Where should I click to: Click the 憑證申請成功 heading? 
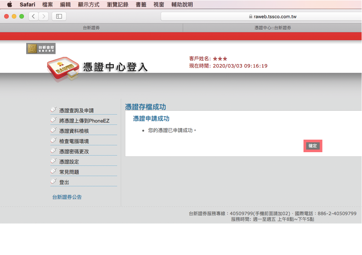pos(151,118)
